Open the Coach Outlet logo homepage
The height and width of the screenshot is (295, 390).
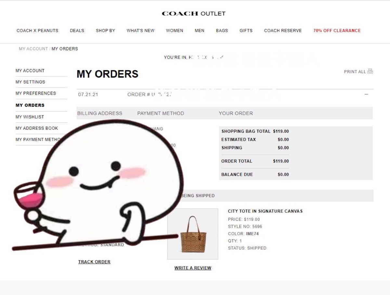194,14
